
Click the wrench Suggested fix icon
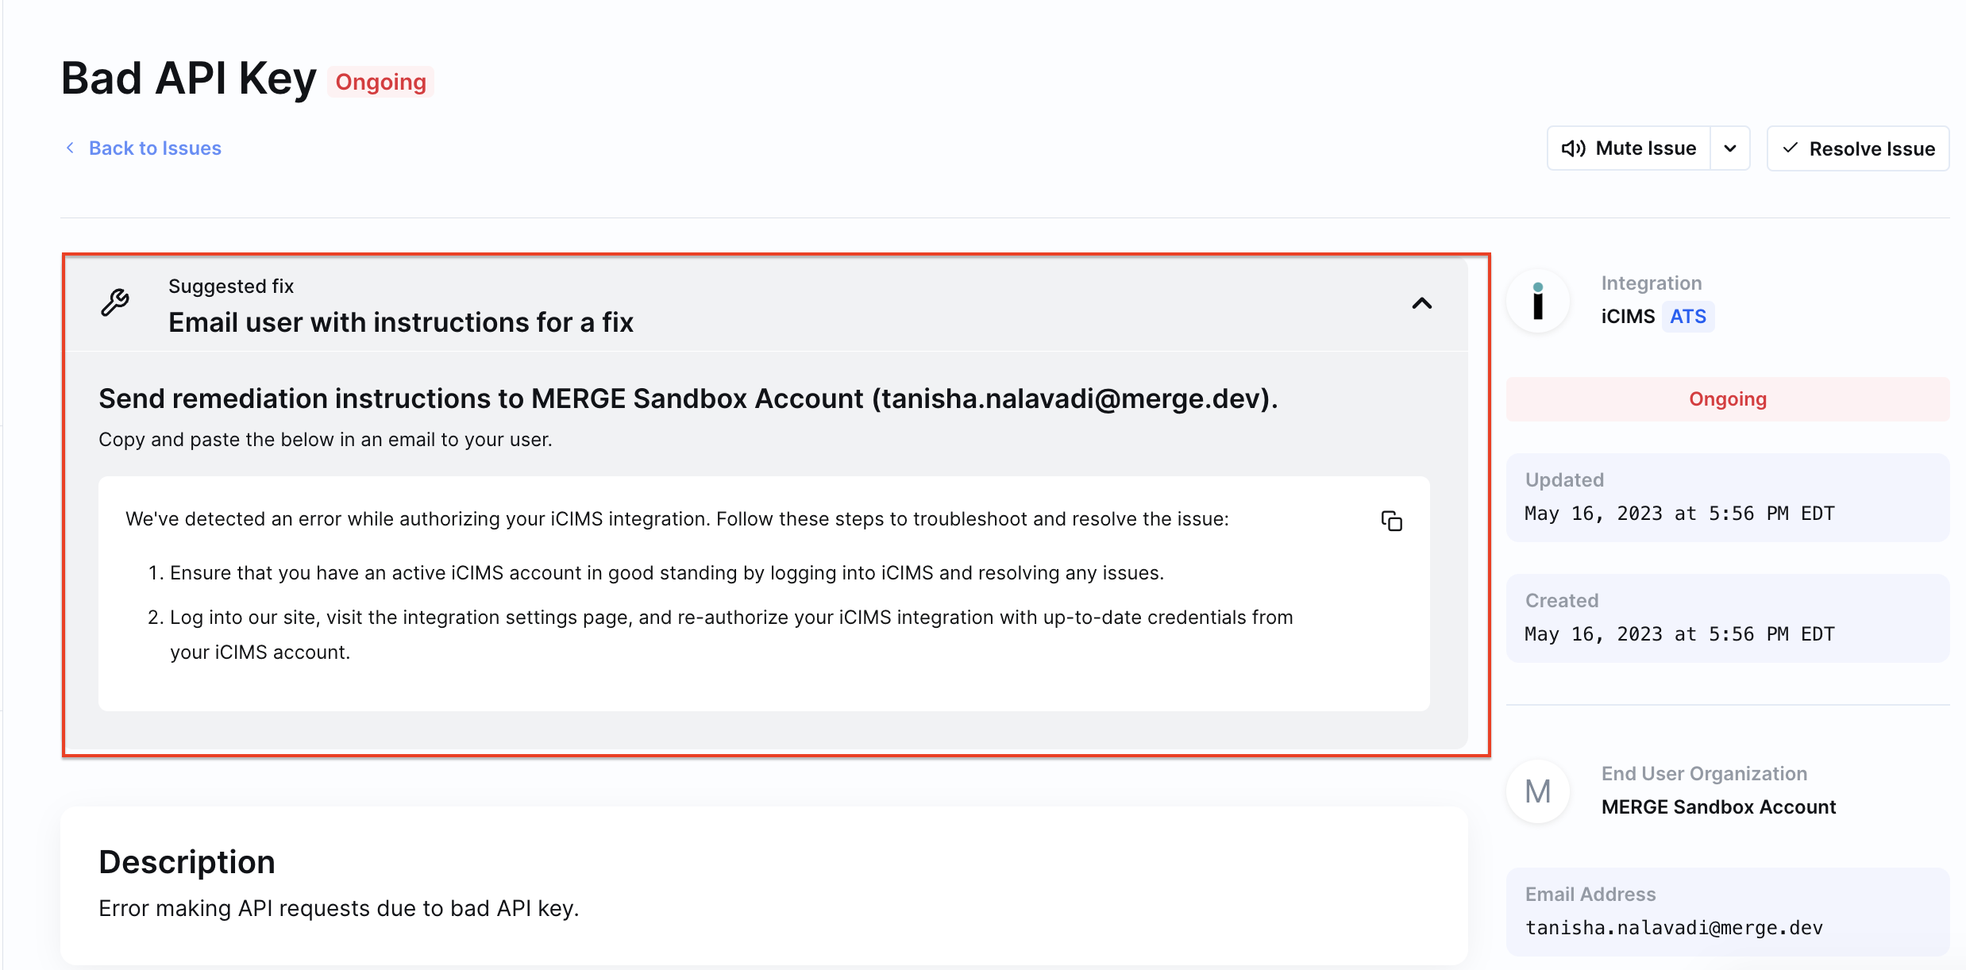tap(115, 302)
